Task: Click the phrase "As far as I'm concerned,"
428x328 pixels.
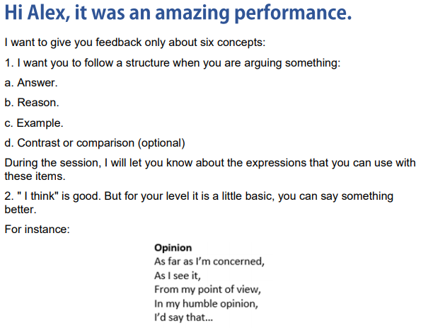Action: tap(209, 261)
